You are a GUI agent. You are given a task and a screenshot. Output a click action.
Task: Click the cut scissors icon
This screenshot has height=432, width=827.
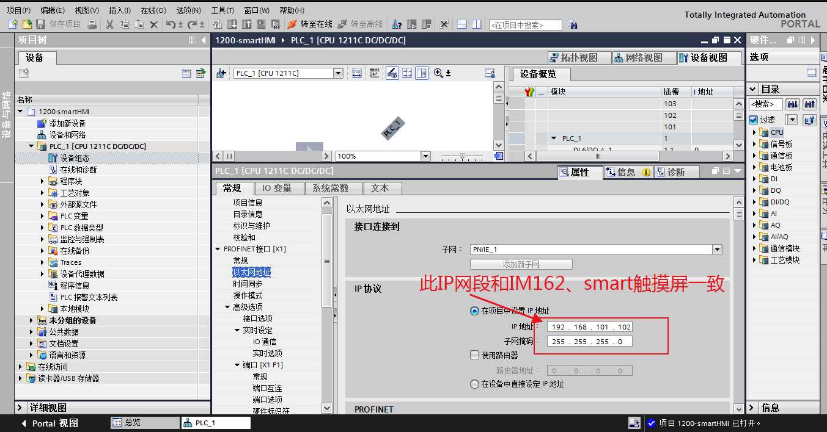click(x=109, y=24)
